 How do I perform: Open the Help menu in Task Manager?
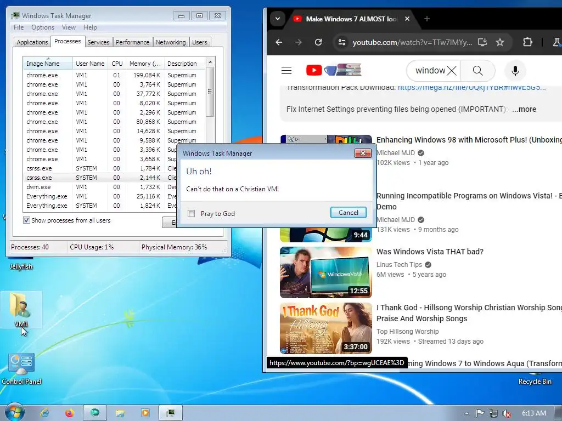tap(90, 27)
